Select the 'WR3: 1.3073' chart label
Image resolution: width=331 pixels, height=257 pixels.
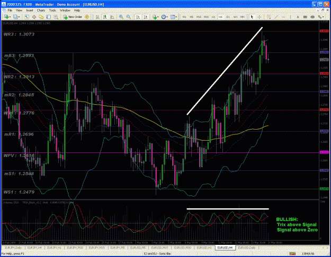tap(19, 34)
